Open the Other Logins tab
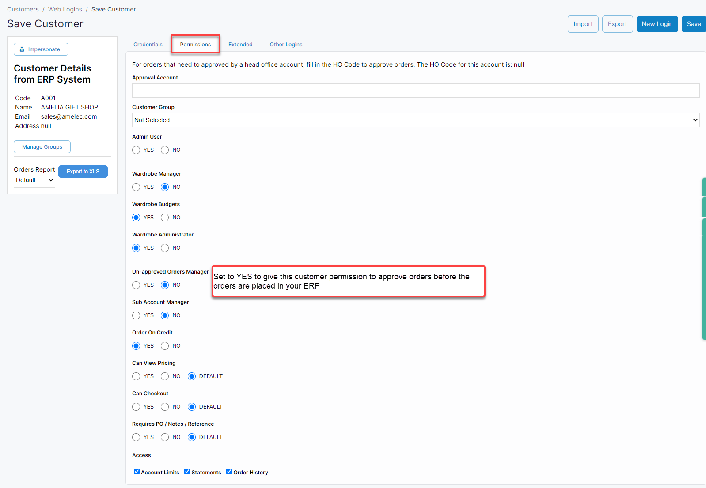Image resolution: width=706 pixels, height=488 pixels. [x=286, y=45]
